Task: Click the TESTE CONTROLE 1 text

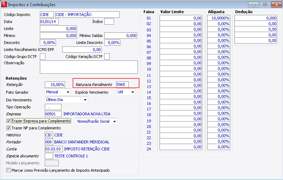Action: click(x=71, y=156)
